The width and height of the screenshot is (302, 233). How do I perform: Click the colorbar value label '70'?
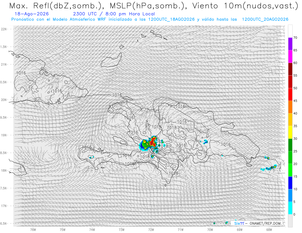(295, 38)
